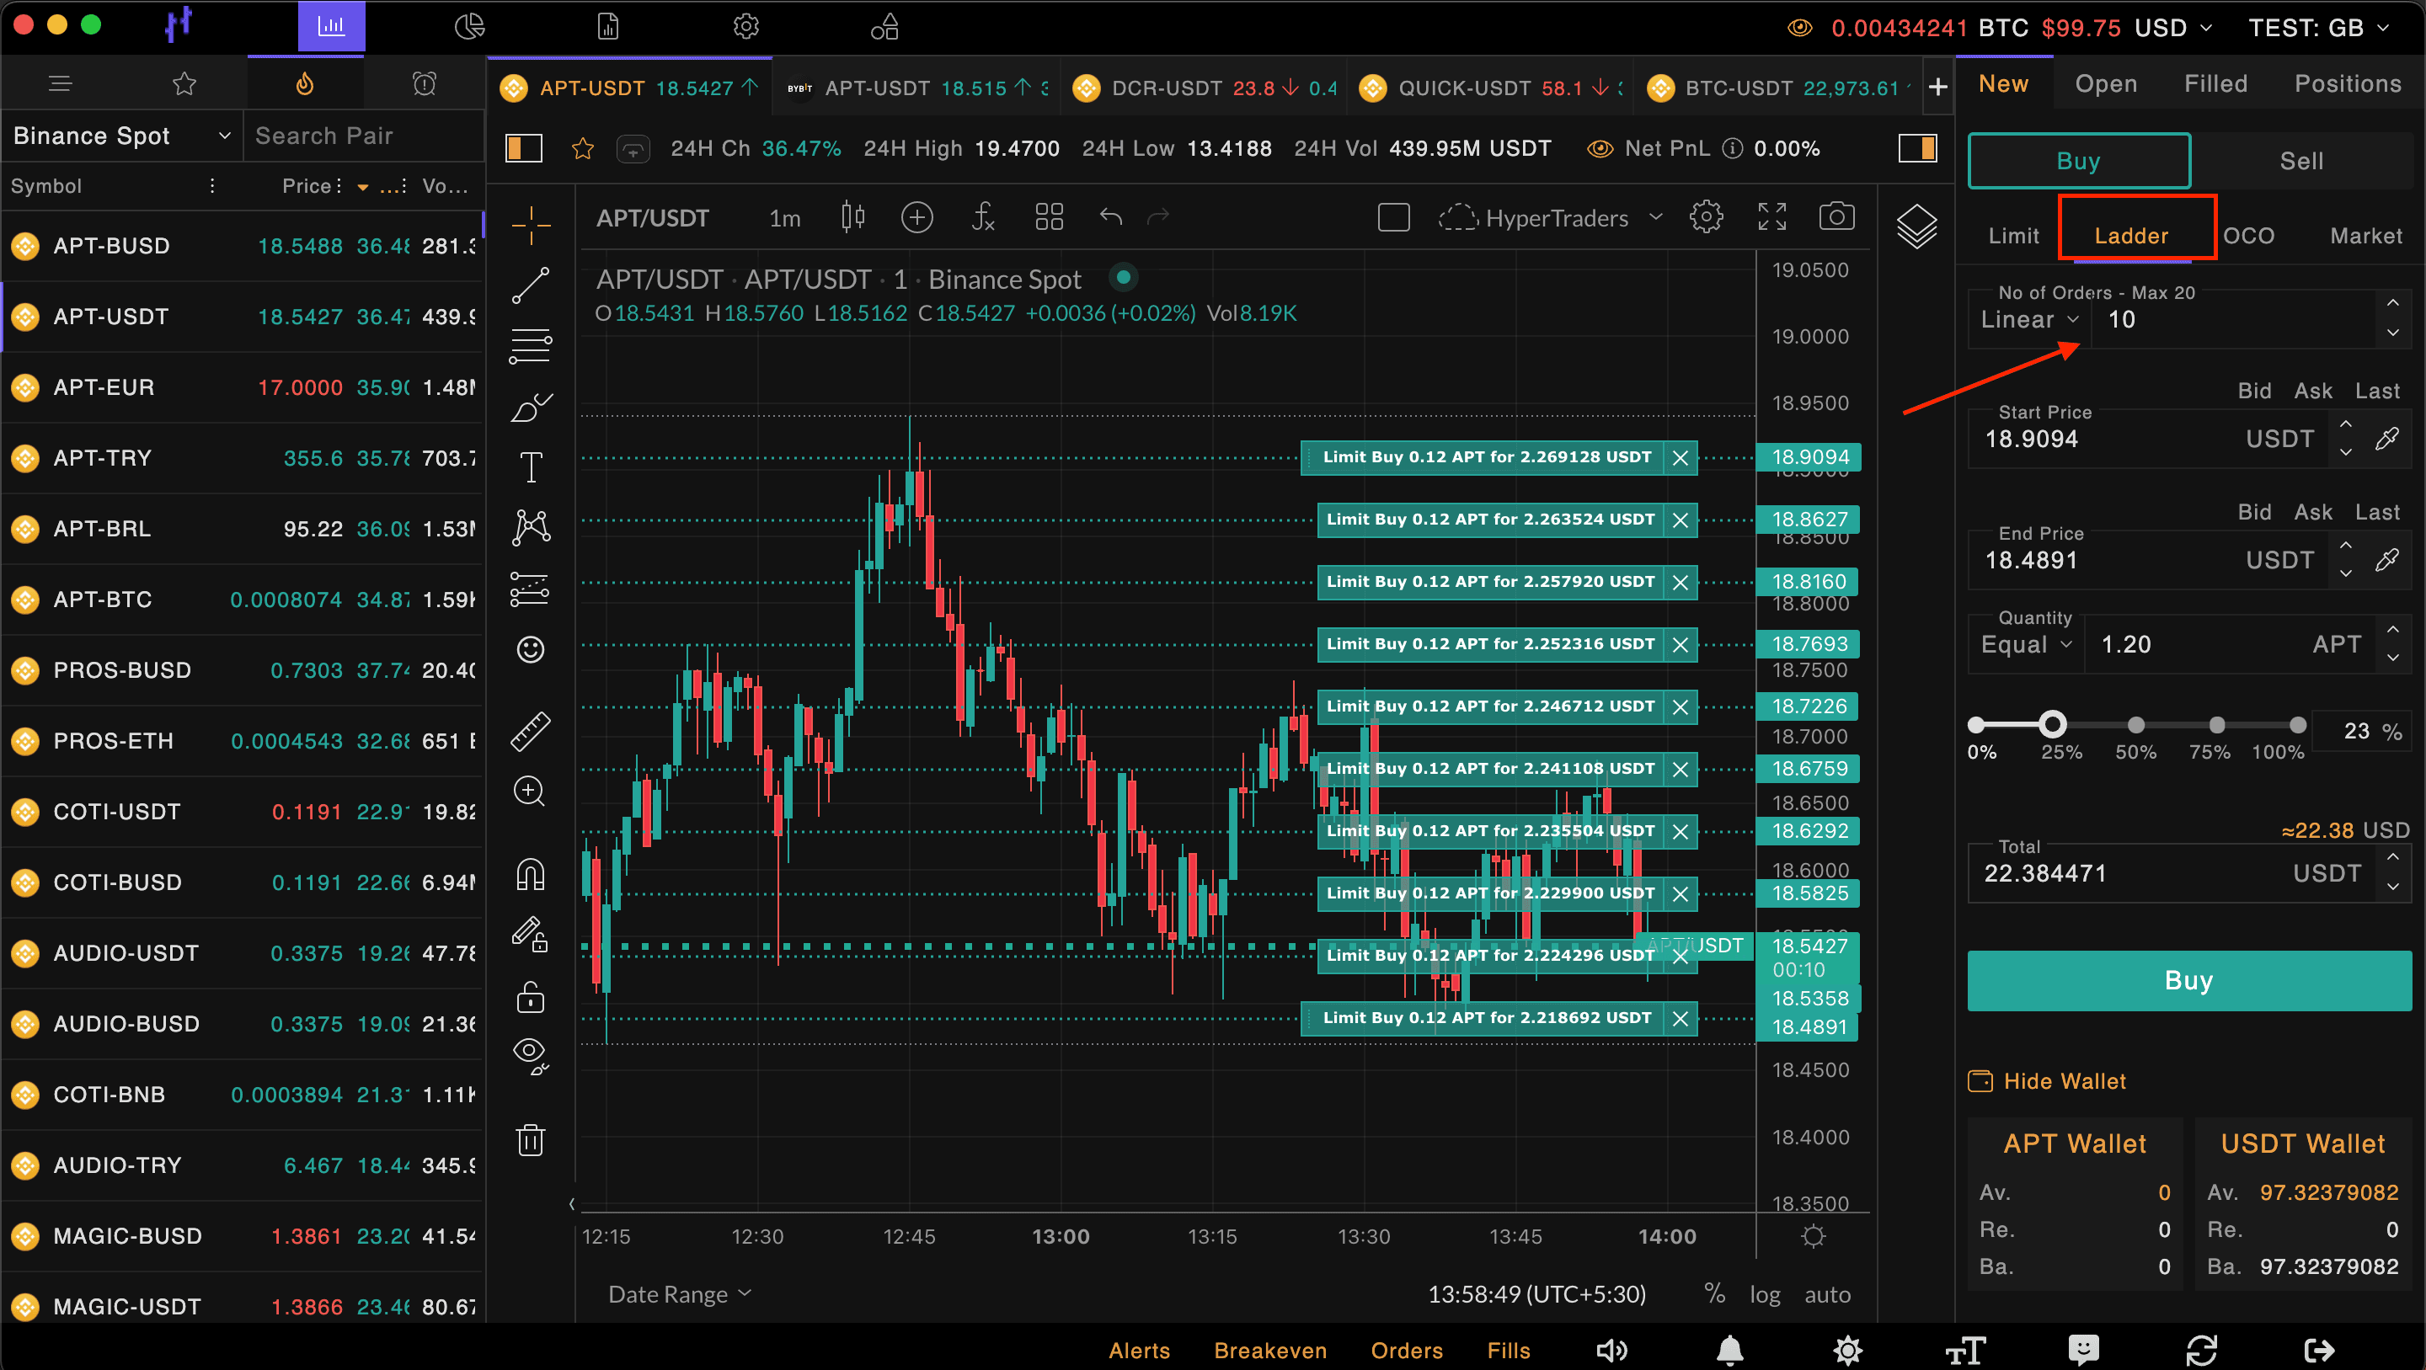Select the crosshair cursor tool
The height and width of the screenshot is (1370, 2426).
coord(530,225)
